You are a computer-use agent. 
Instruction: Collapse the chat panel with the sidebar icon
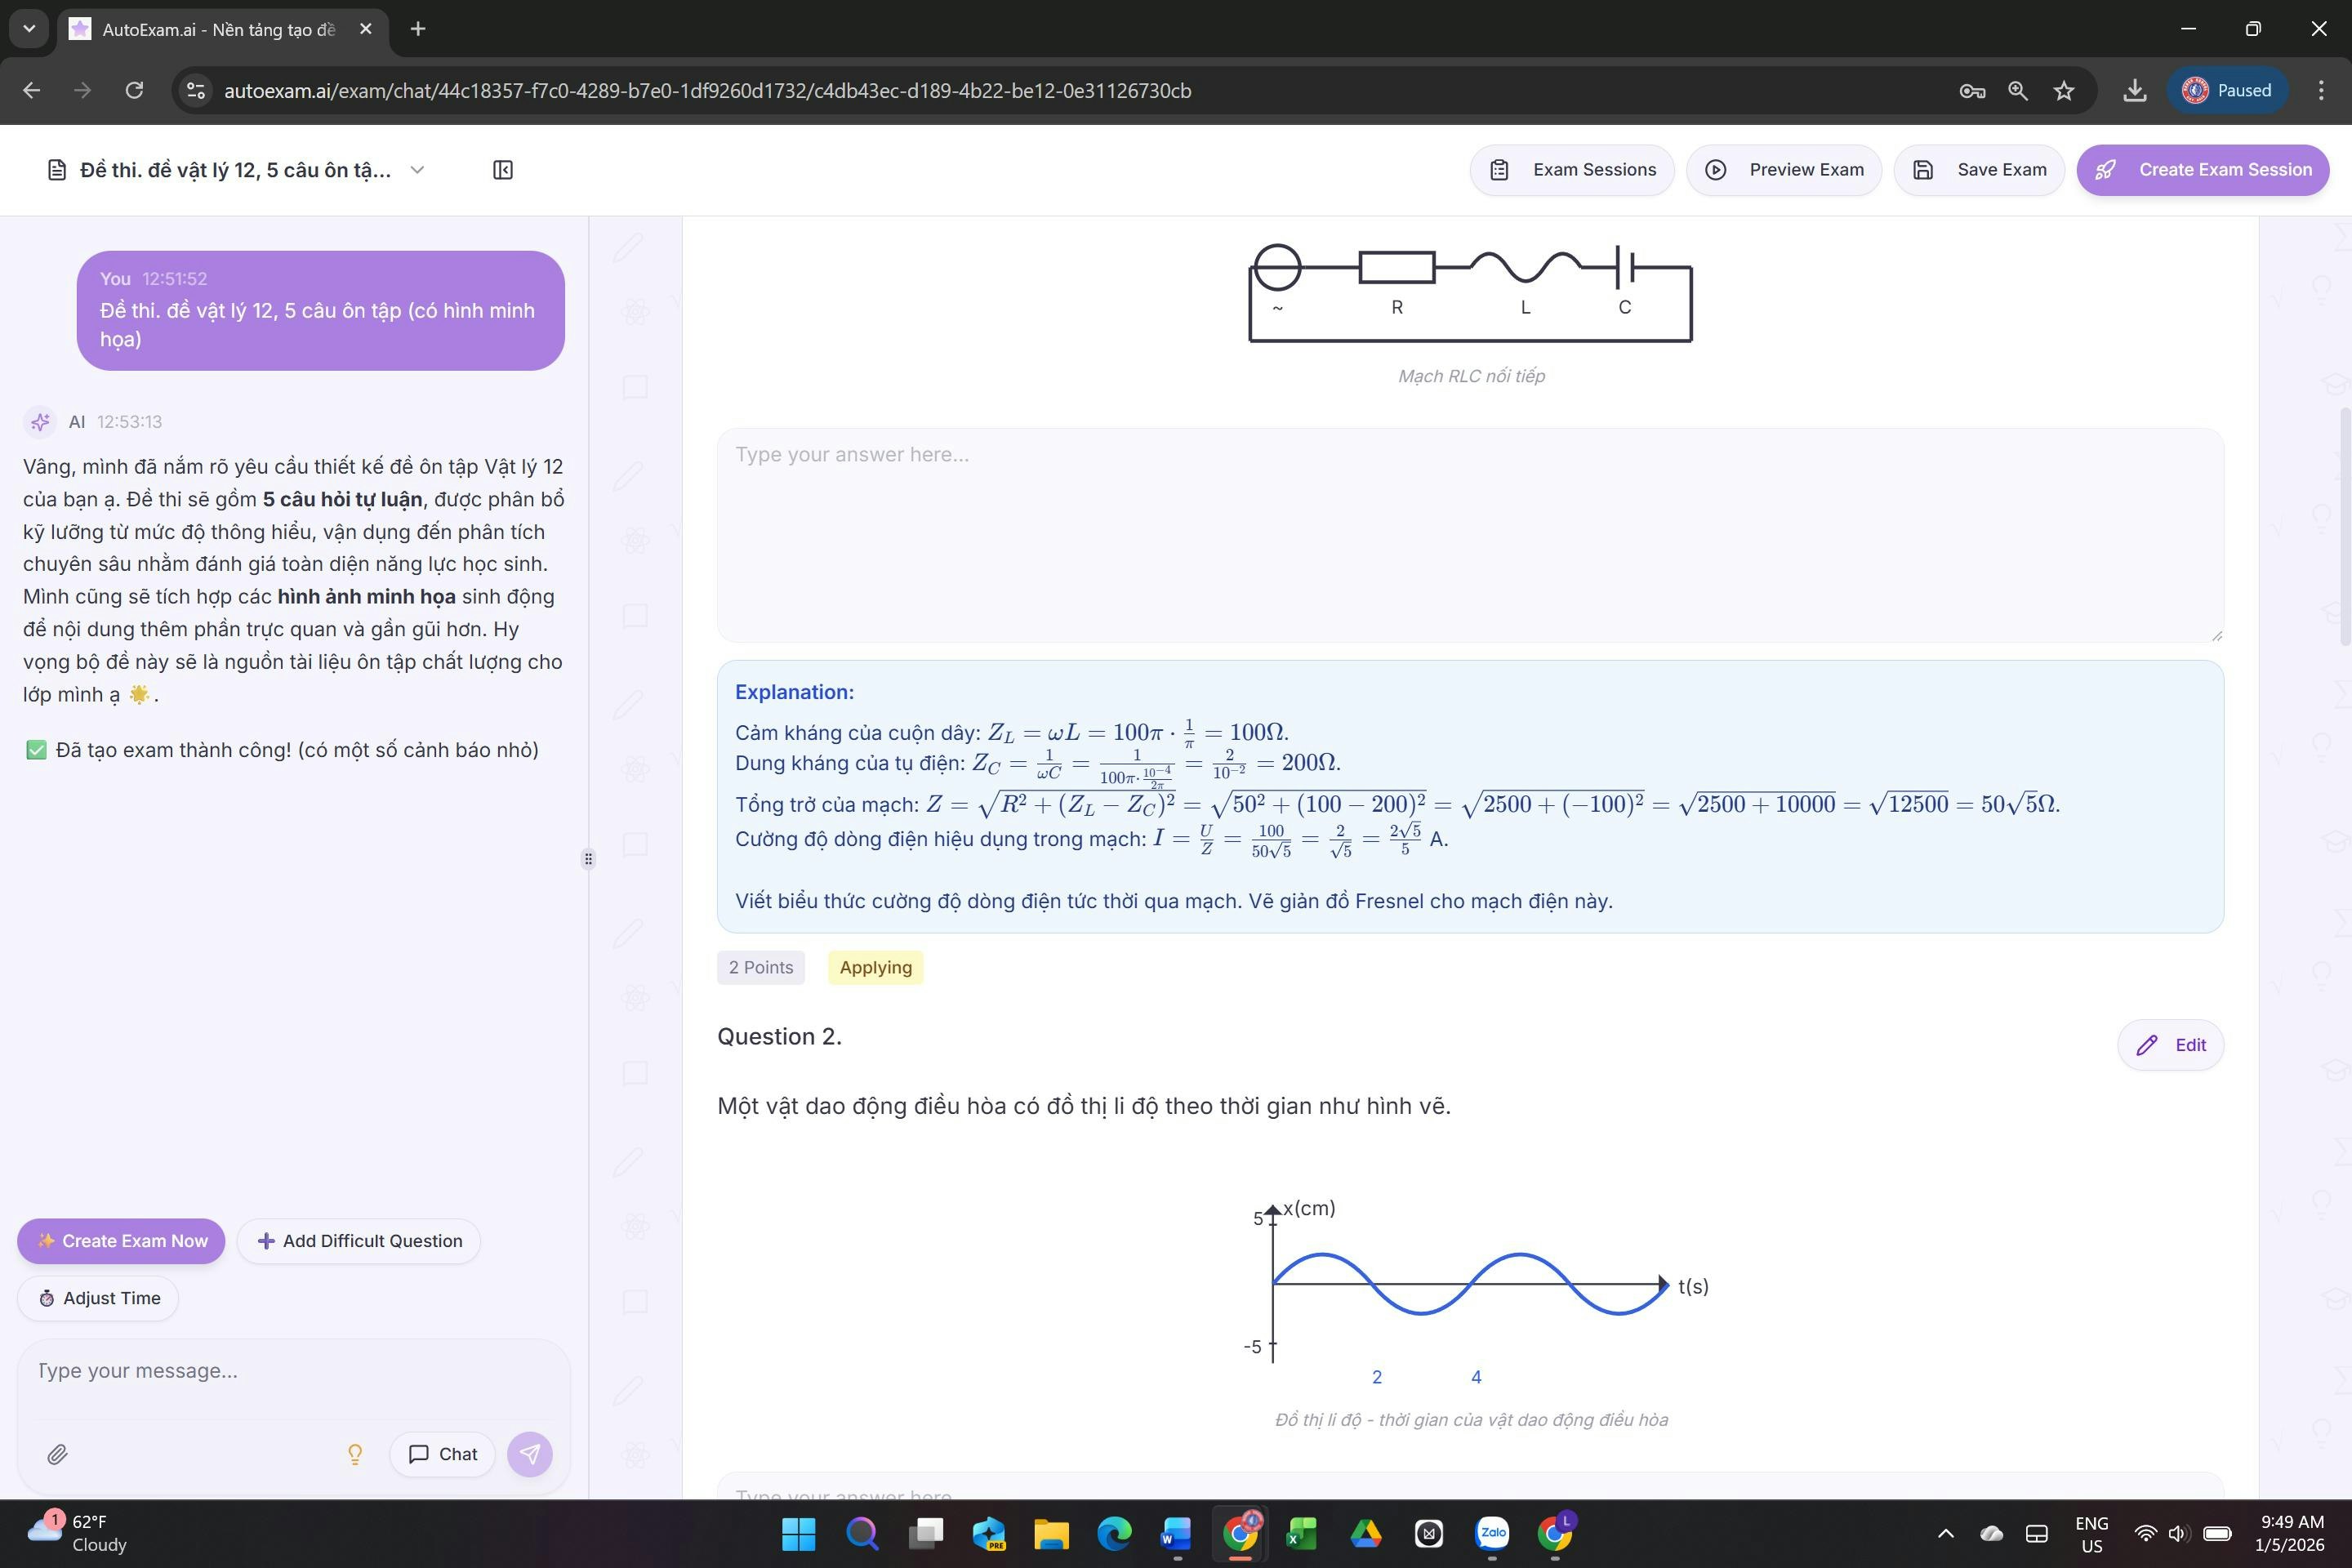pyautogui.click(x=503, y=169)
